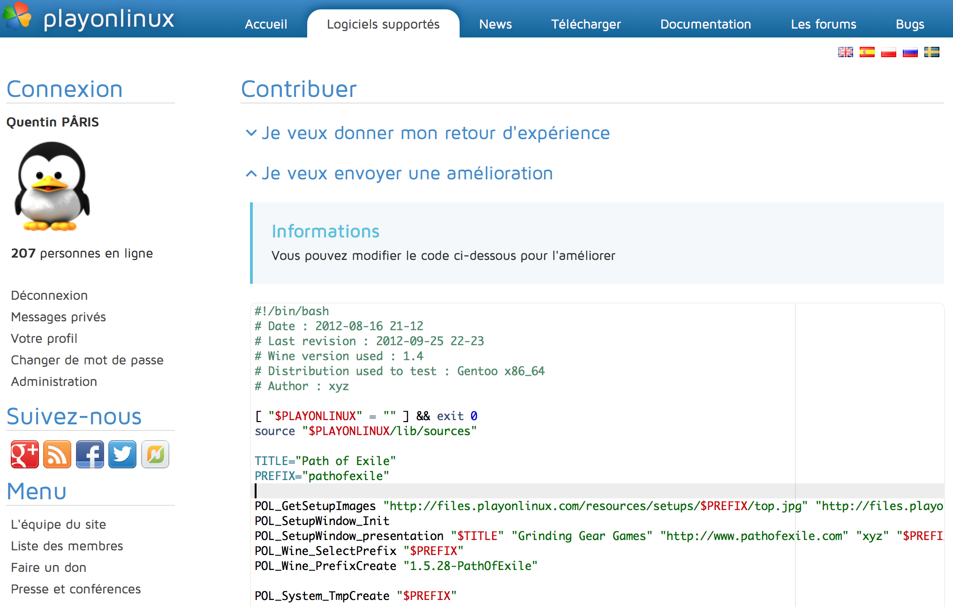Switch language with UK flag

845,52
